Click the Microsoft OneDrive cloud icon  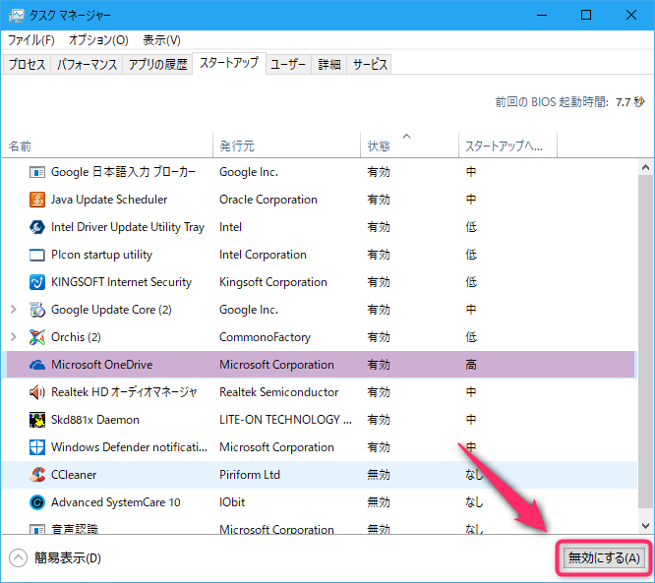[37, 365]
